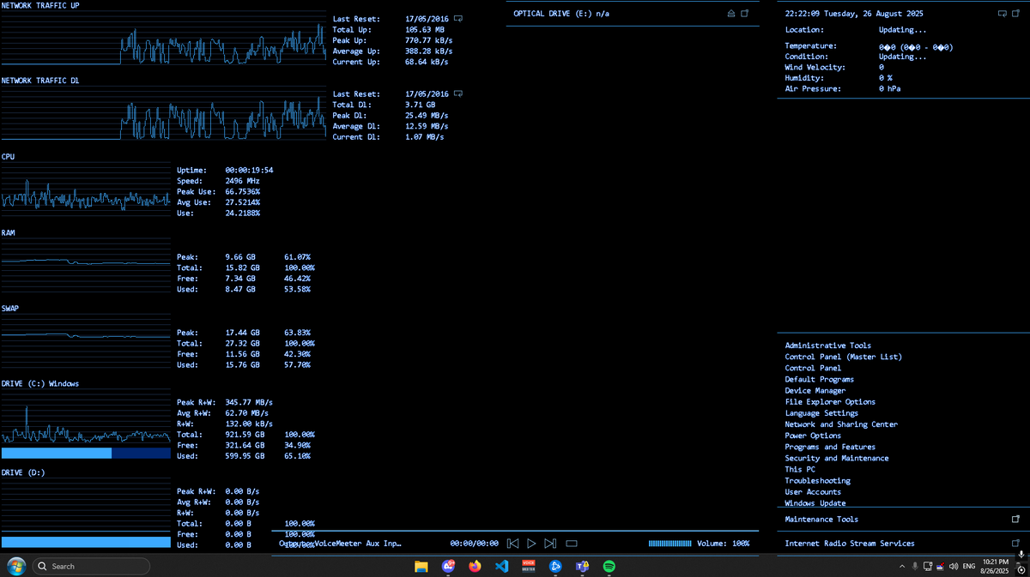Image resolution: width=1030 pixels, height=577 pixels.
Task: Expand Internet Radio Stream Services section
Action: tap(850, 544)
